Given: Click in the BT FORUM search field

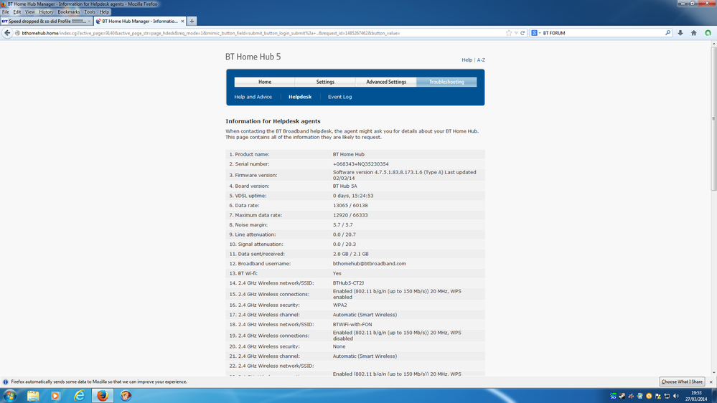Looking at the screenshot, I should 603,33.
